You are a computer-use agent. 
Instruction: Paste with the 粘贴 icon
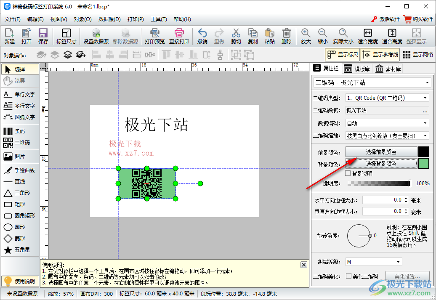(269, 36)
